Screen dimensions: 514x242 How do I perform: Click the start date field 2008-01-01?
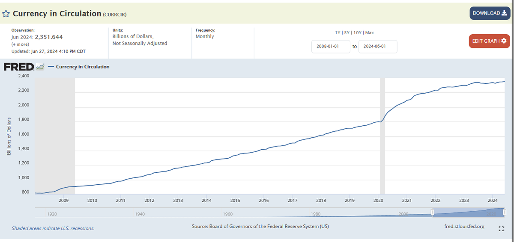(x=330, y=47)
